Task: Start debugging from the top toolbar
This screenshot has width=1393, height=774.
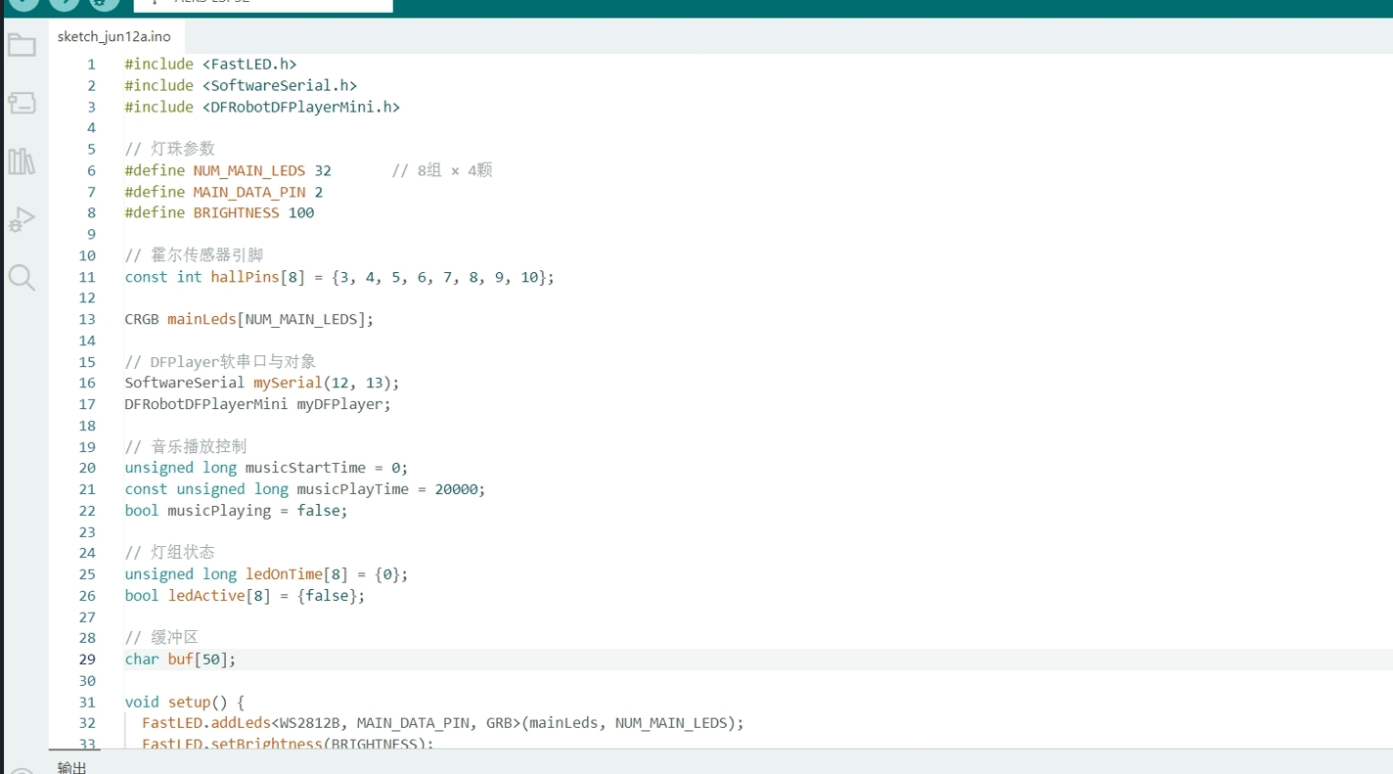Action: (104, 3)
